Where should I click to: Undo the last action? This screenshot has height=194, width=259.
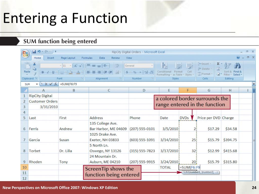pyautogui.click(x=39, y=52)
